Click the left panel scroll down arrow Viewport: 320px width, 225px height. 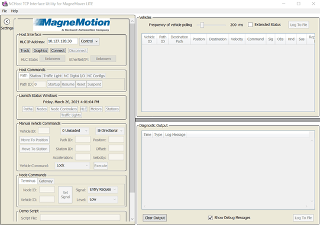(132, 219)
